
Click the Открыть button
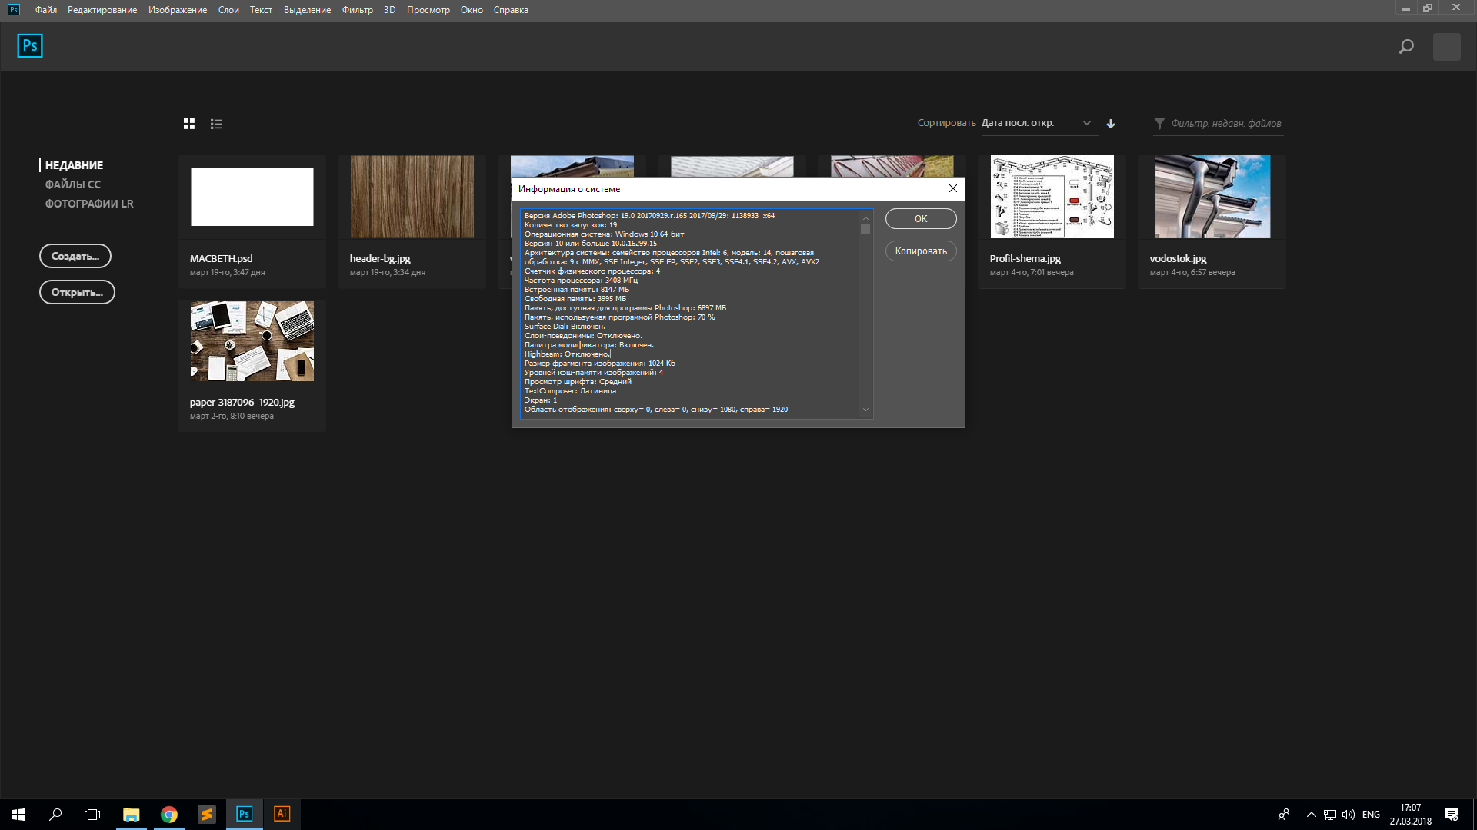(x=77, y=292)
